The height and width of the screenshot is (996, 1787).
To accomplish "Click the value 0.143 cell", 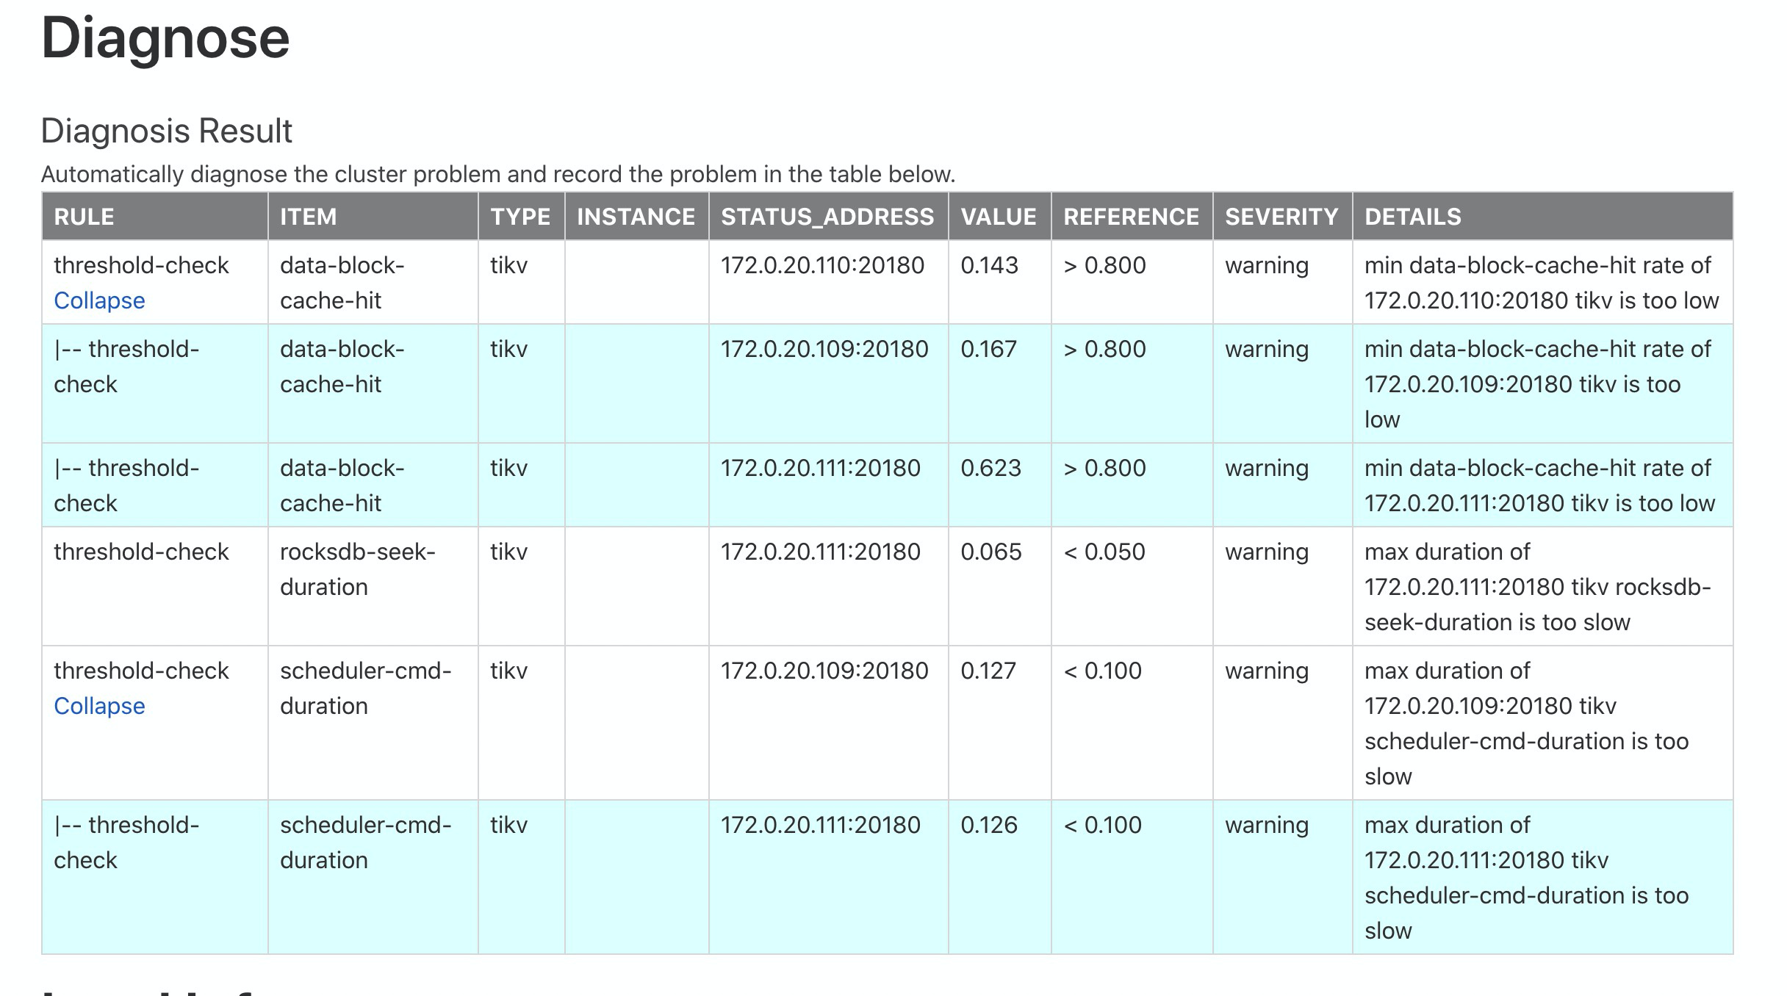I will pyautogui.click(x=989, y=265).
